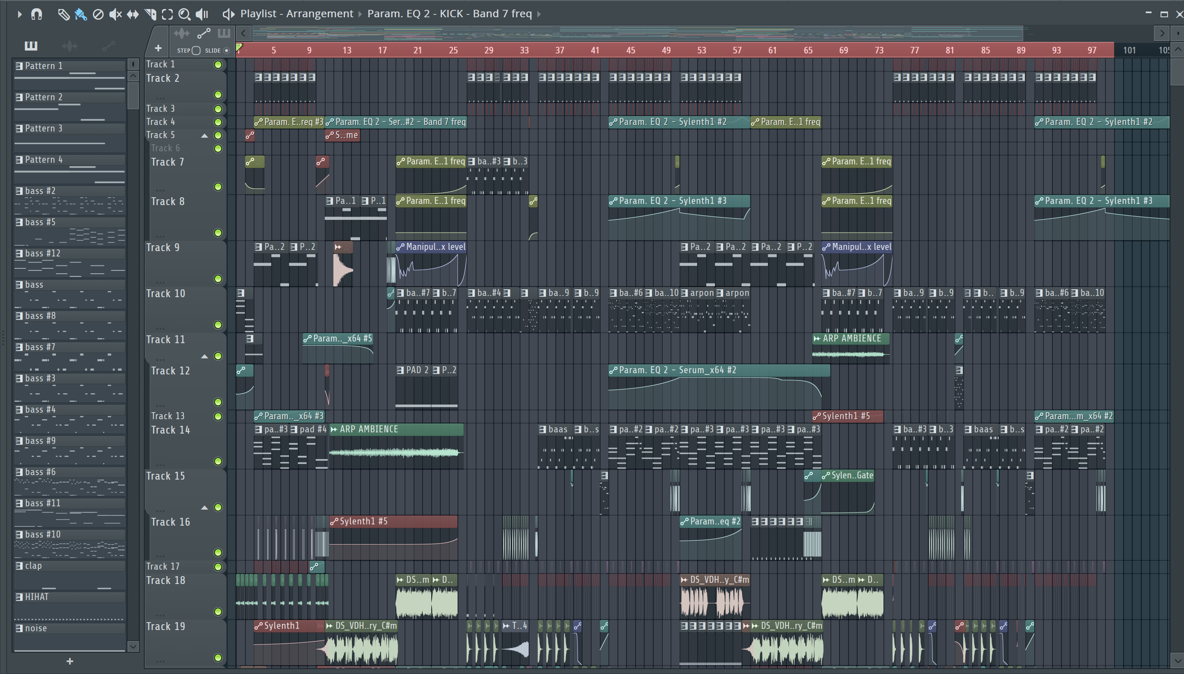The width and height of the screenshot is (1184, 674).
Task: Select the Draw pencil tool
Action: point(63,14)
